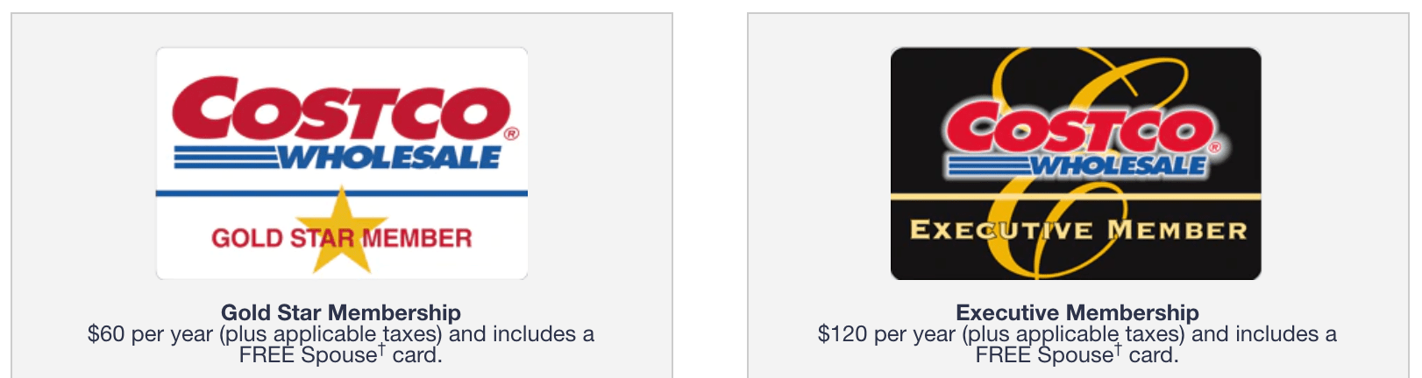Open the Spouse footnote dagger under Executive
Viewport: 1422px width, 378px height.
click(x=1119, y=349)
